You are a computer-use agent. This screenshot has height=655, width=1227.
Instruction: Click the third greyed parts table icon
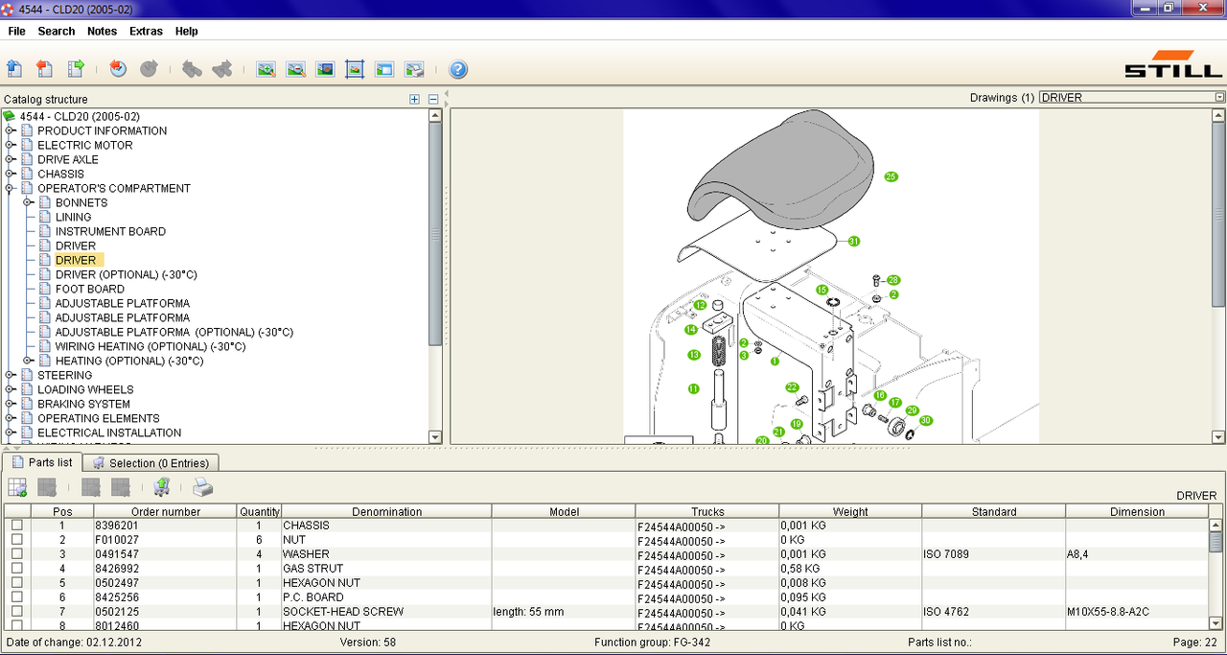click(91, 487)
